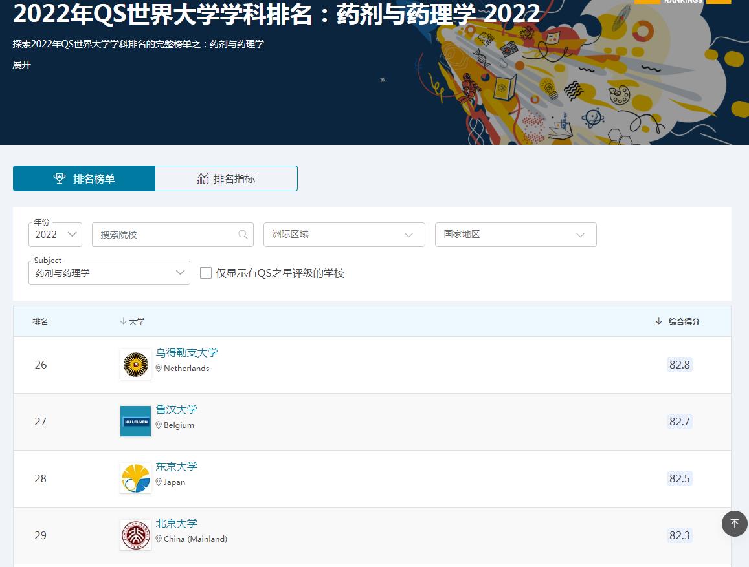Viewport: 749px width, 567px height.
Task: Click the sort arrow beside 大学
Action: coord(123,321)
